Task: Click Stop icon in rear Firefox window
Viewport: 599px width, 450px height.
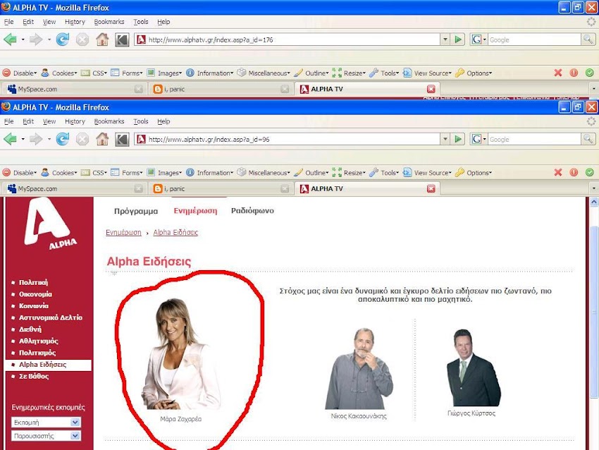Action: (x=82, y=39)
